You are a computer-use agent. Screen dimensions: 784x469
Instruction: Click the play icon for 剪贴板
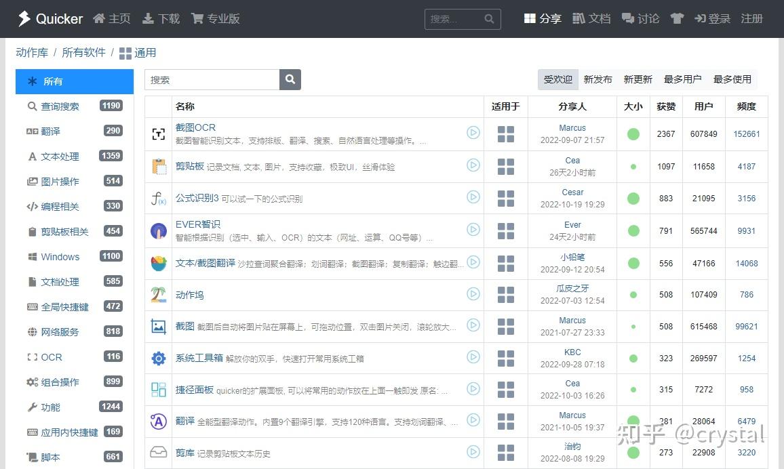pos(473,165)
